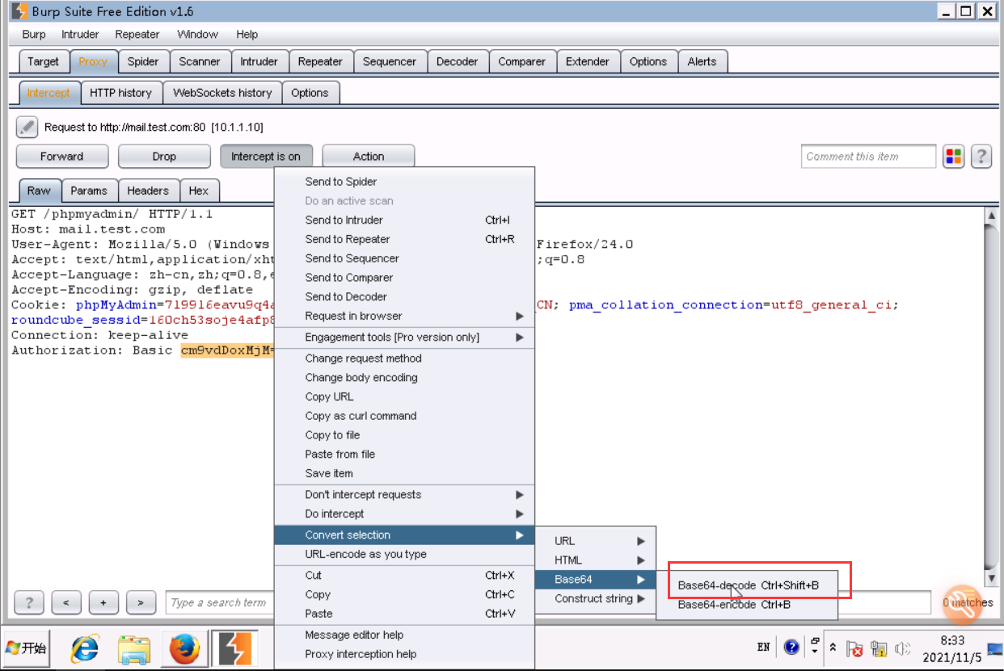1004x671 pixels.
Task: Open the Intruder menu in menu bar
Action: [x=80, y=34]
